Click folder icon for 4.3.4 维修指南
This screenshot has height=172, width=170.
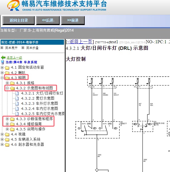[12, 124]
